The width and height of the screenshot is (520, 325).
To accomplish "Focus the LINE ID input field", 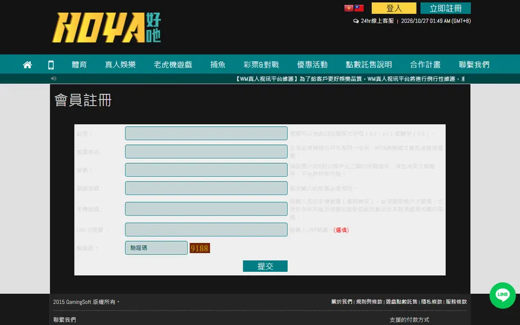I will (x=206, y=230).
